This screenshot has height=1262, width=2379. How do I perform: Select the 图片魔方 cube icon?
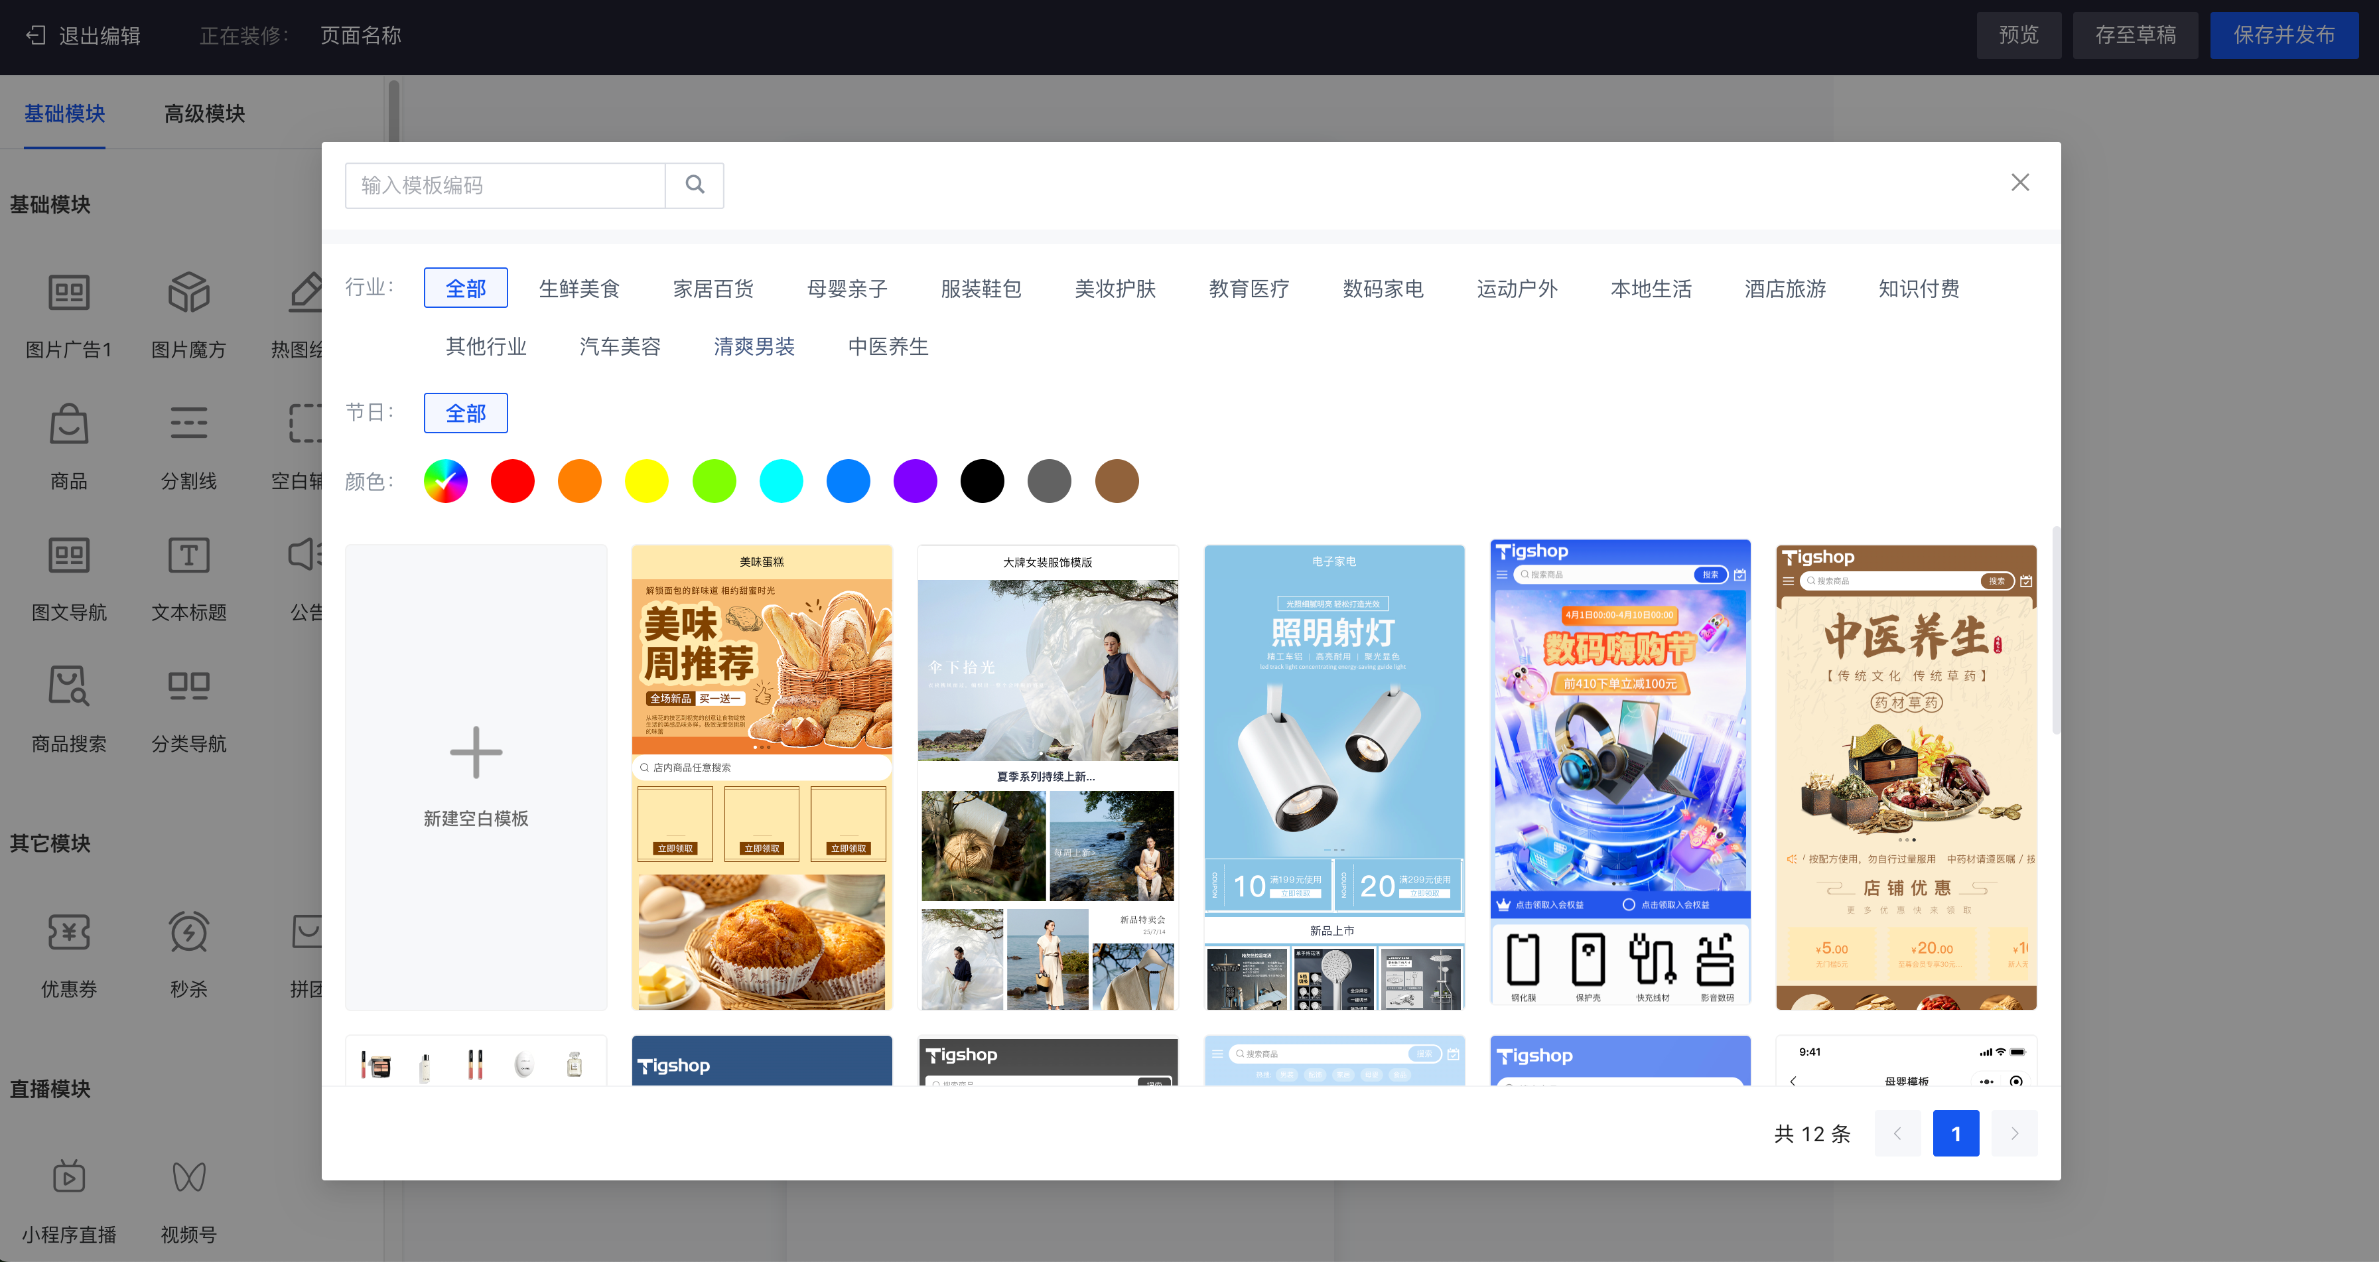tap(188, 293)
